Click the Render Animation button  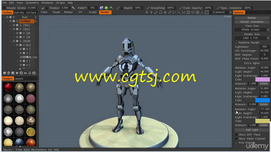tap(252, 22)
